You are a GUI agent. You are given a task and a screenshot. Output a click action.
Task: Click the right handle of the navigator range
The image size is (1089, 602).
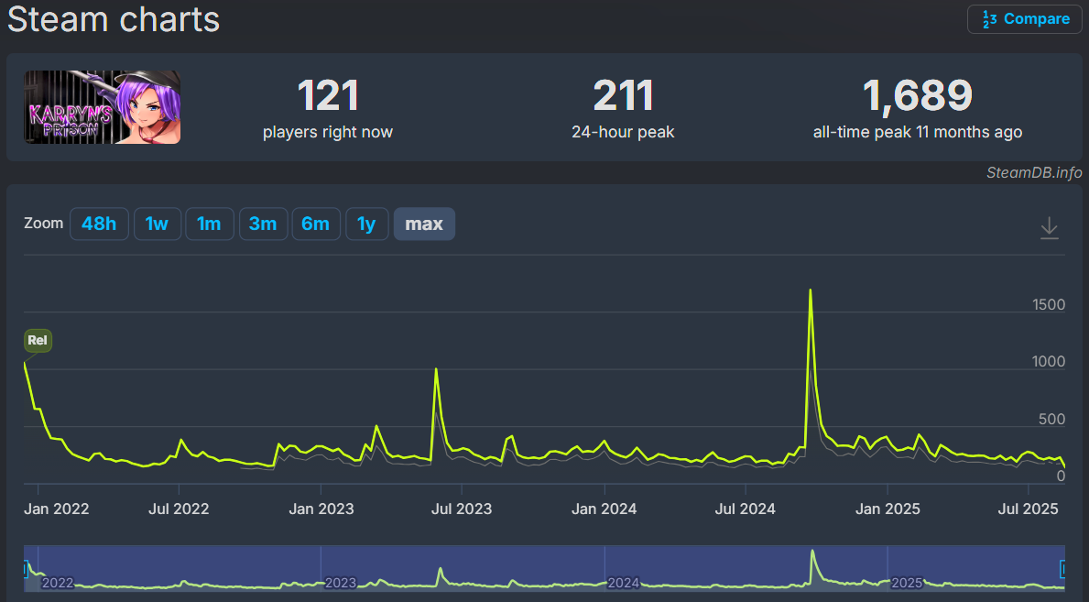[x=1062, y=569]
